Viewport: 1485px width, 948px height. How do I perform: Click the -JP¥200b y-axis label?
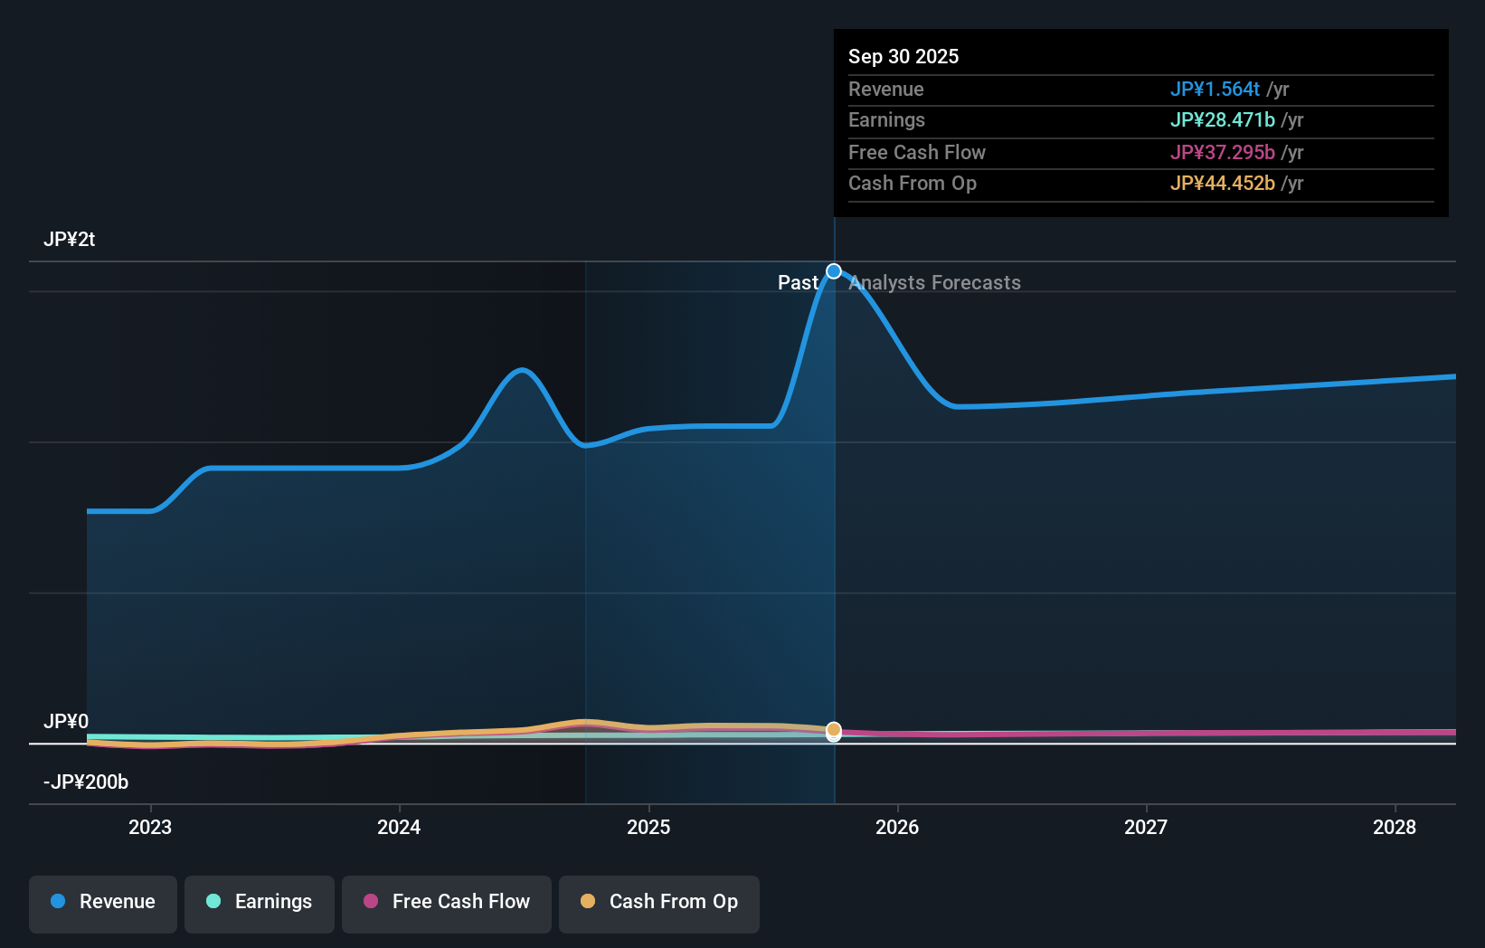click(86, 782)
